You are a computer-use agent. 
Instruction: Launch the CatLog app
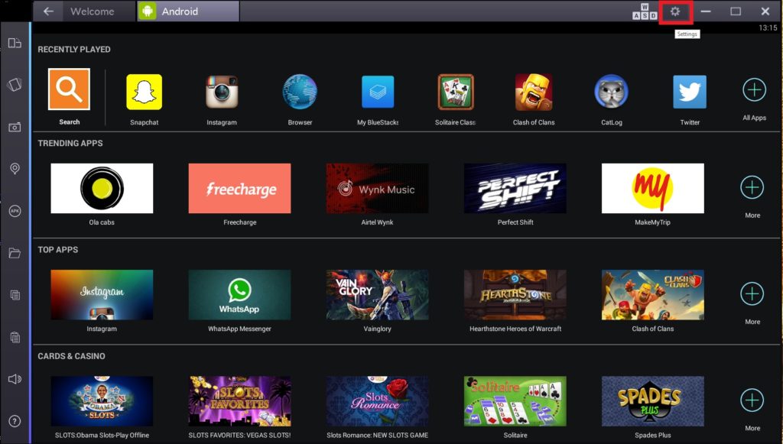pyautogui.click(x=611, y=92)
